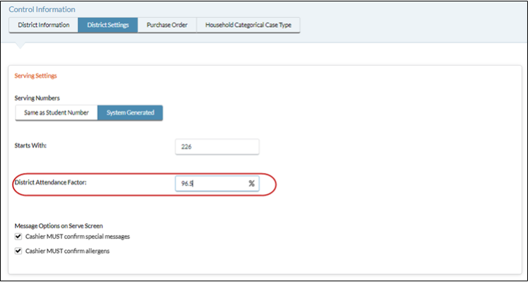Viewport: 530px width, 282px height.
Task: Open Household Categorical Case Type tab
Action: (x=248, y=25)
